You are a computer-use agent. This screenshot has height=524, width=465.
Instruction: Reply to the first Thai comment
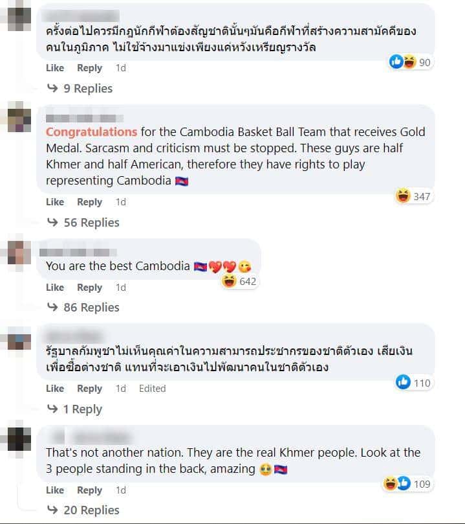[89, 68]
